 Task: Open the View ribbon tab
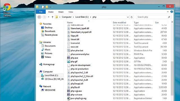[x=71, y=12]
